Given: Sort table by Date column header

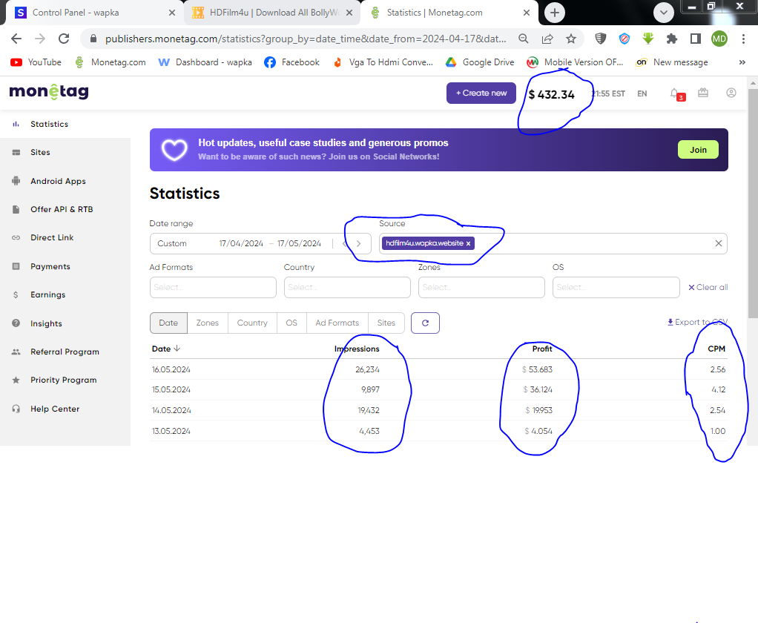Looking at the screenshot, I should pos(166,349).
